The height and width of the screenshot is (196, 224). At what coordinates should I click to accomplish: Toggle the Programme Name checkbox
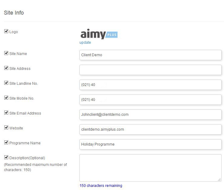tap(6, 142)
